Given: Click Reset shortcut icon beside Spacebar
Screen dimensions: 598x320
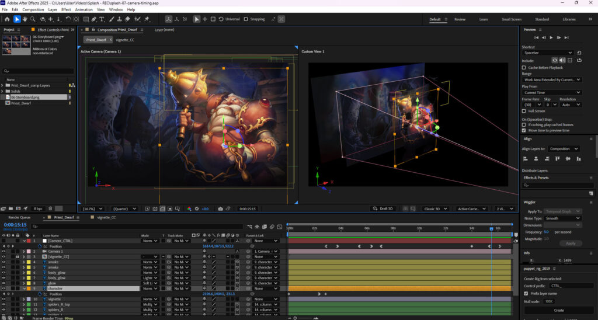Looking at the screenshot, I should click(x=579, y=53).
